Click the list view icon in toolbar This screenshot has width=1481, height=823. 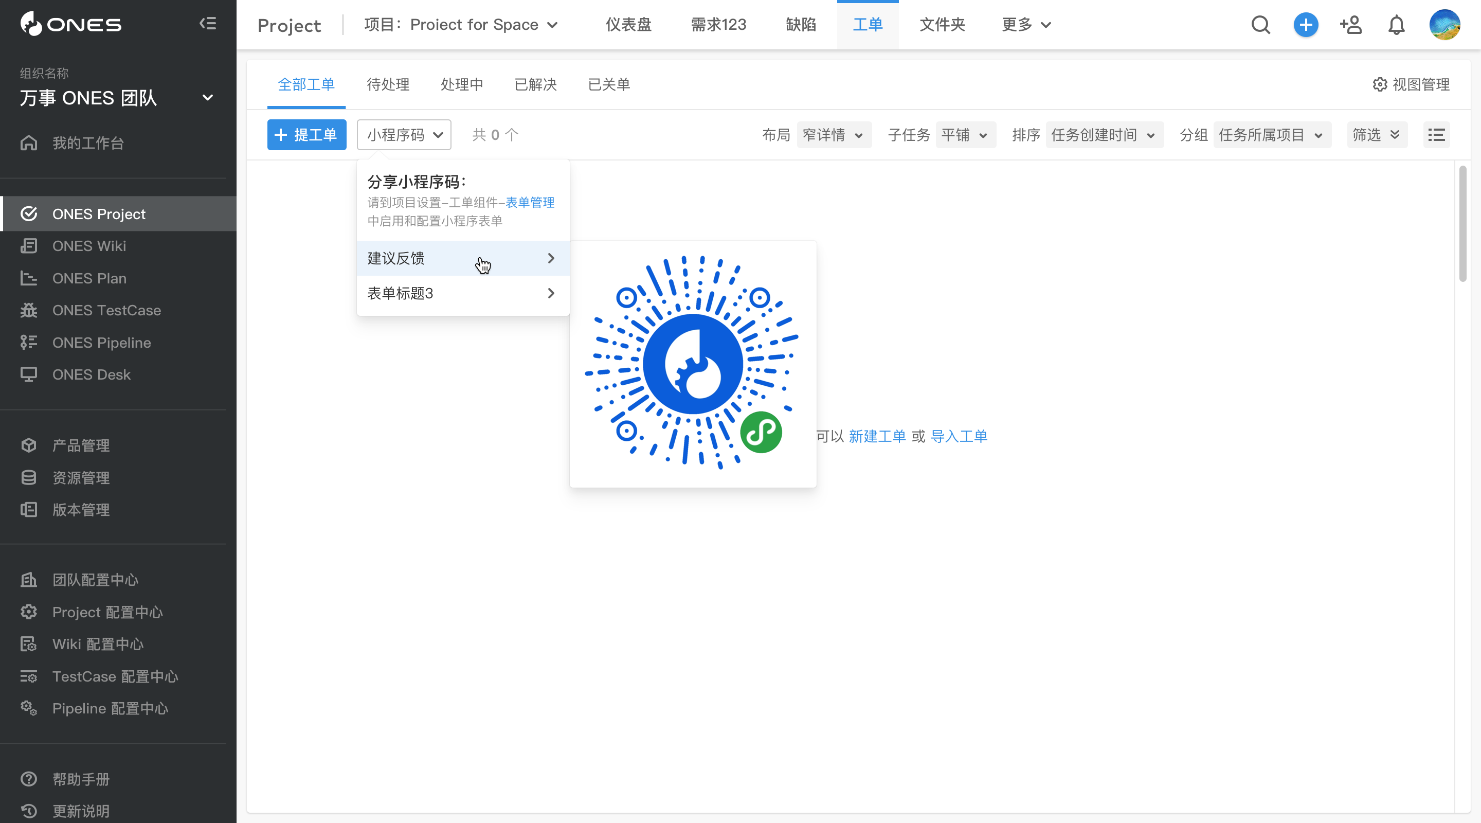[1436, 135]
